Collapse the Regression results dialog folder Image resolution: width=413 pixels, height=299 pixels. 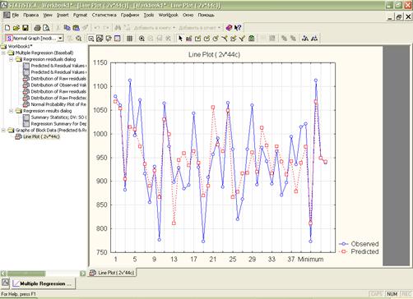[x=12, y=111]
